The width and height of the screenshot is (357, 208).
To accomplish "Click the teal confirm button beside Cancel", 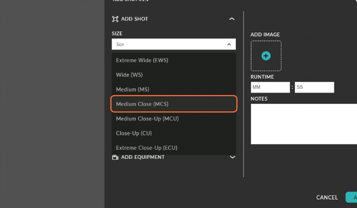I will pyautogui.click(x=351, y=197).
